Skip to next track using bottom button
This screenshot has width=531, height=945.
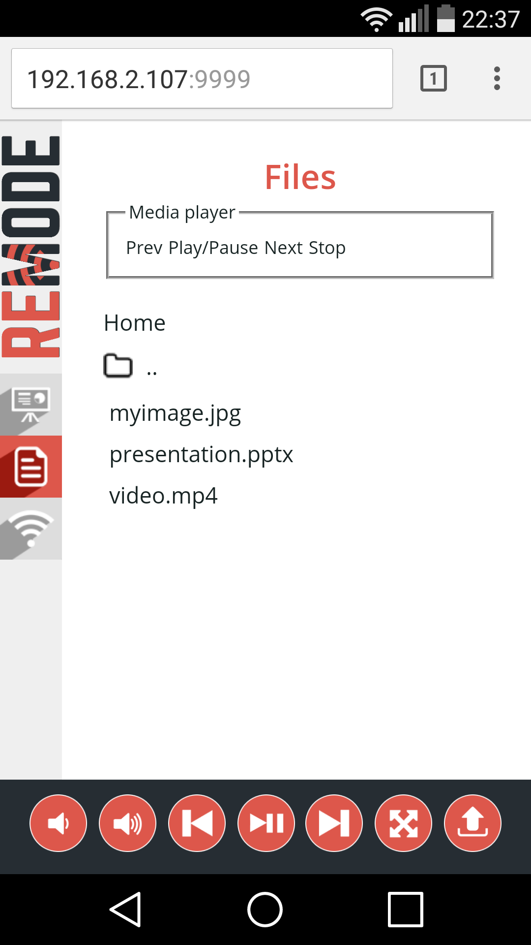coord(334,823)
